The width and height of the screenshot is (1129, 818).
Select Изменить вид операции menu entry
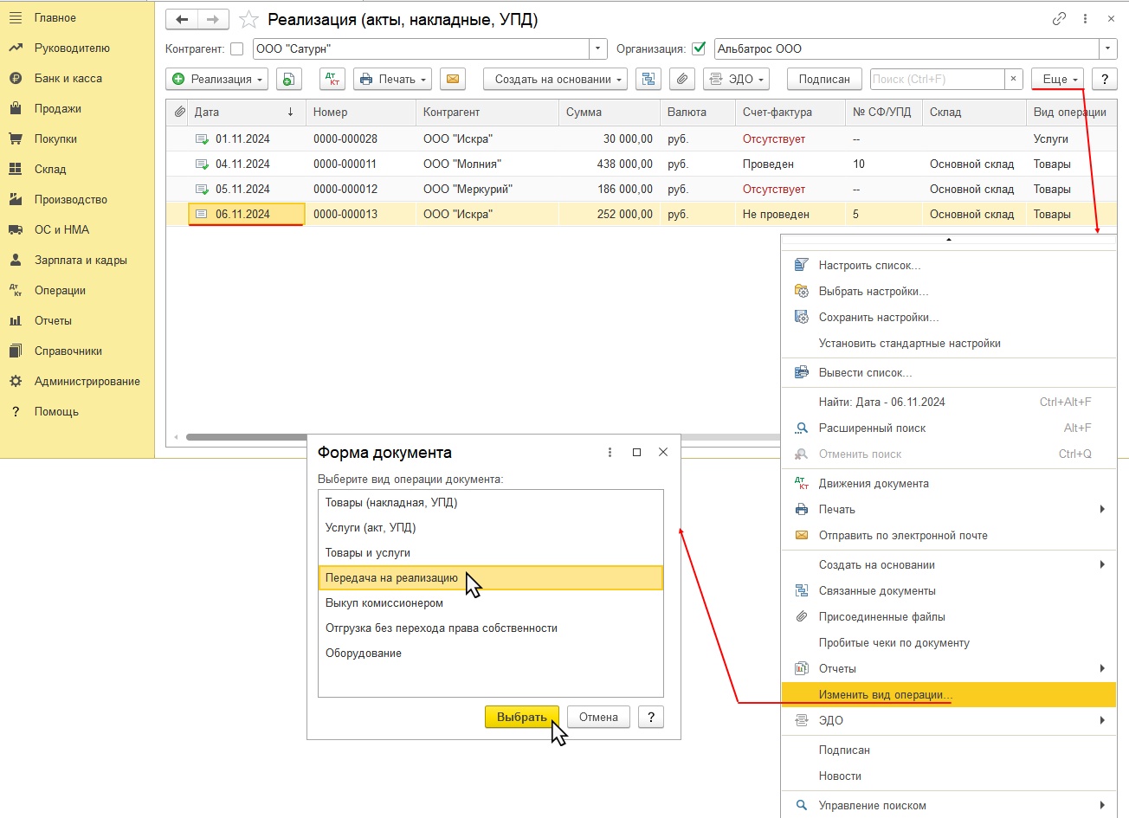click(x=885, y=694)
